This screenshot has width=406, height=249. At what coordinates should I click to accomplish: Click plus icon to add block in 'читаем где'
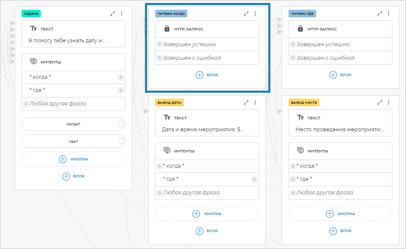pyautogui.click(x=333, y=75)
